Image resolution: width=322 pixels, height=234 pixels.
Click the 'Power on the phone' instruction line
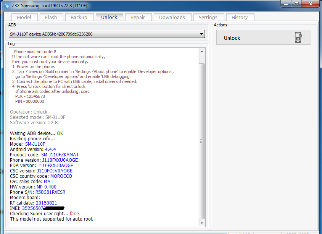[34, 67]
